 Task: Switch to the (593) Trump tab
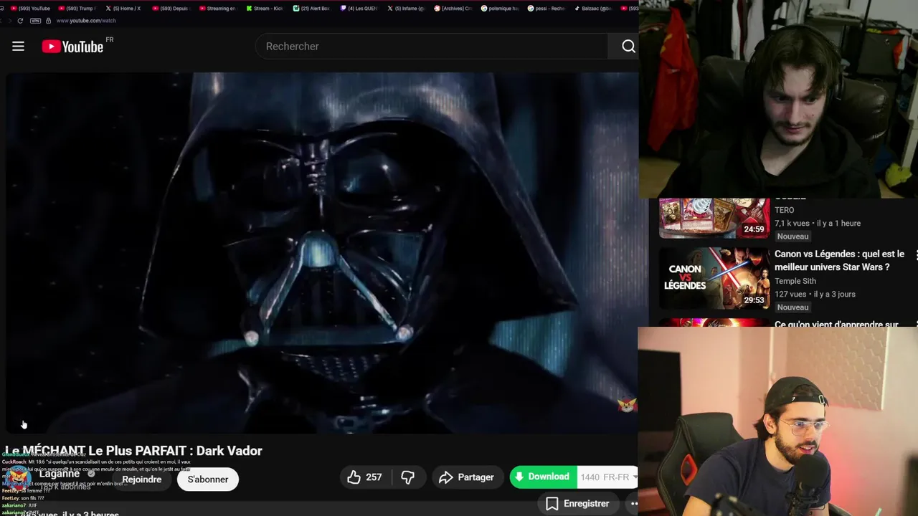[x=77, y=9]
